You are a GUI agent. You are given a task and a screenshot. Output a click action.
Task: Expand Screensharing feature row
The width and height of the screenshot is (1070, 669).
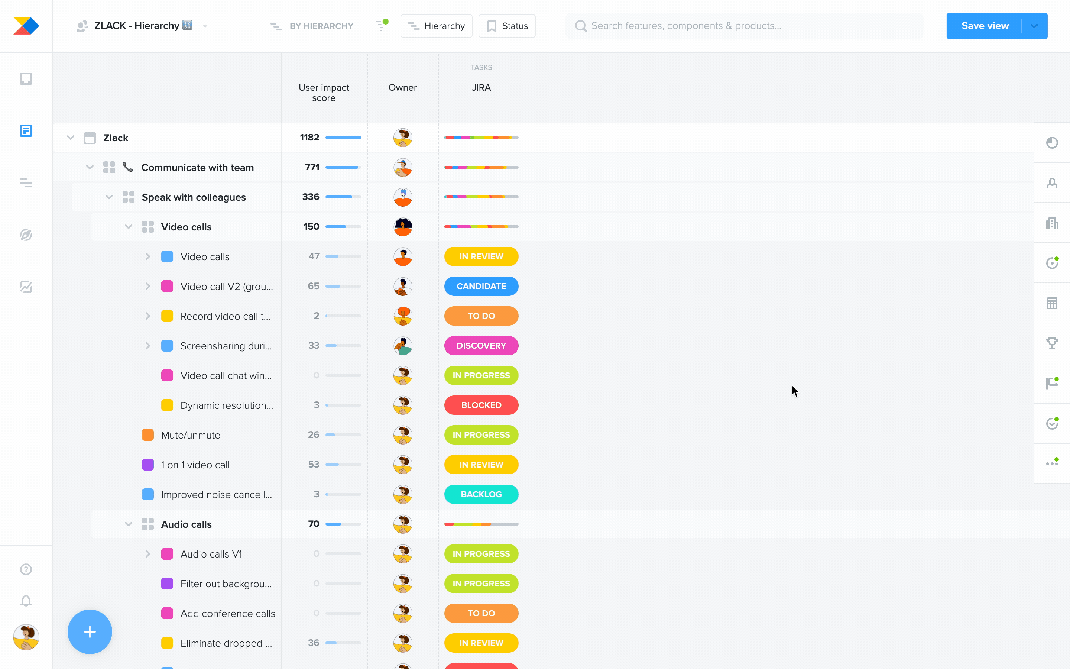pos(147,346)
